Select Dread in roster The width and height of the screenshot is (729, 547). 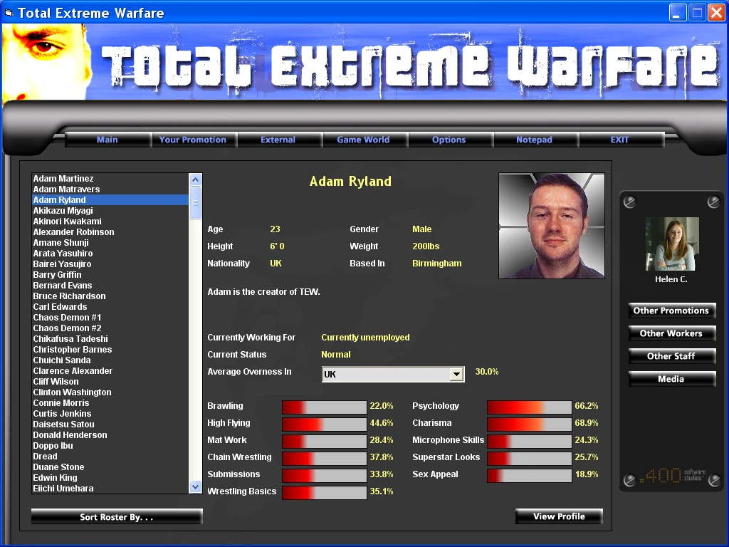point(110,457)
